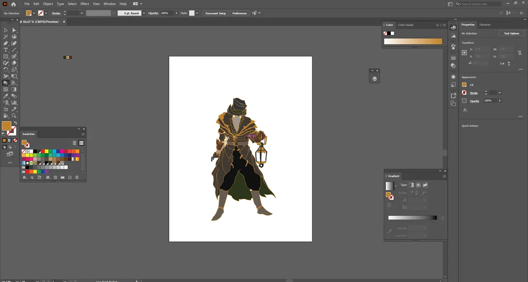Select the Scale tool

pyautogui.click(x=14, y=70)
